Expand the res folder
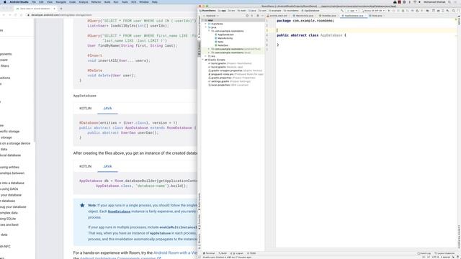 (x=206, y=56)
